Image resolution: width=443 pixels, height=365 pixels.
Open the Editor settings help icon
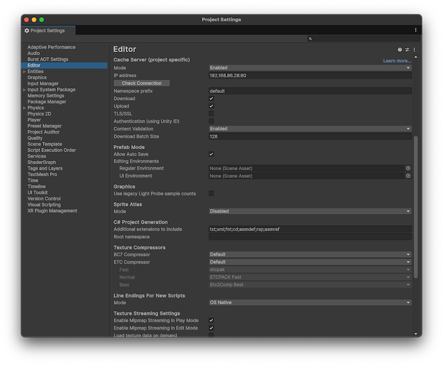coord(400,49)
